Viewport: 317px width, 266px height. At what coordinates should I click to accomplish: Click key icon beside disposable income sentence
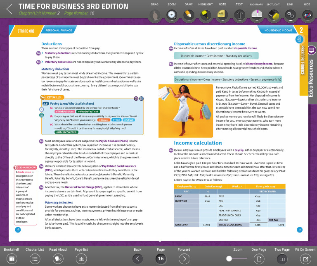pyautogui.click(x=171, y=49)
